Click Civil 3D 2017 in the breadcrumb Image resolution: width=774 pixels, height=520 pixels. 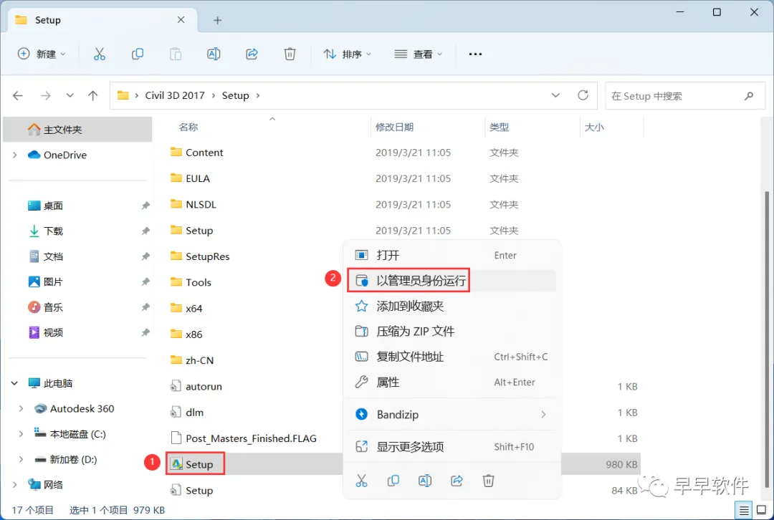(x=175, y=95)
